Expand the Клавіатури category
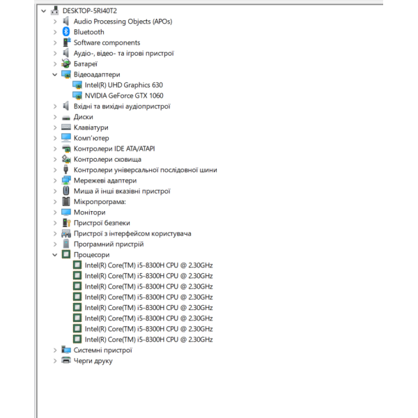Viewport: 418px width, 418px height. (x=55, y=127)
